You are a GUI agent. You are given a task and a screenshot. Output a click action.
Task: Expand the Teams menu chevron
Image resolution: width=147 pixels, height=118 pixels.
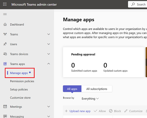49,34
